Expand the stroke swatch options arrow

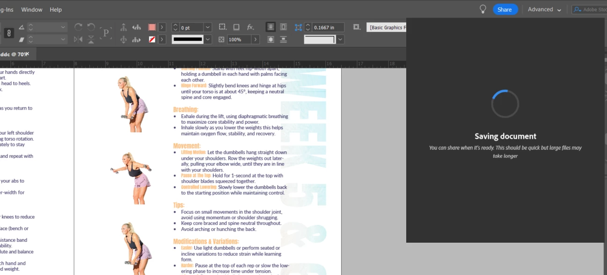(162, 39)
